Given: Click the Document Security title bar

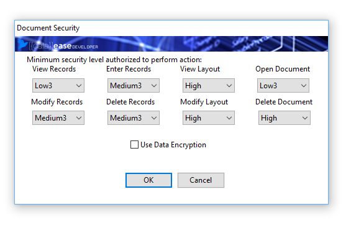Looking at the screenshot, I should click(x=171, y=28).
